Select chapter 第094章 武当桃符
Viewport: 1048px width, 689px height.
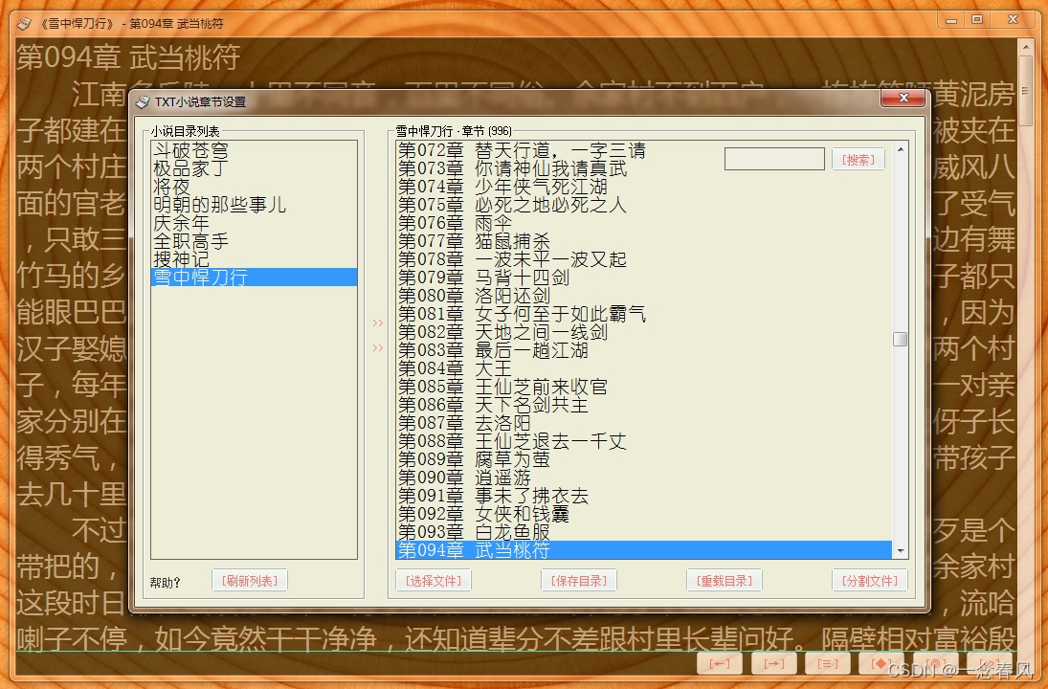[644, 550]
